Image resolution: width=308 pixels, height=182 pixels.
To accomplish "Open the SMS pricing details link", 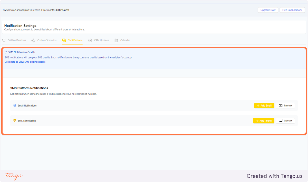I will (x=25, y=62).
